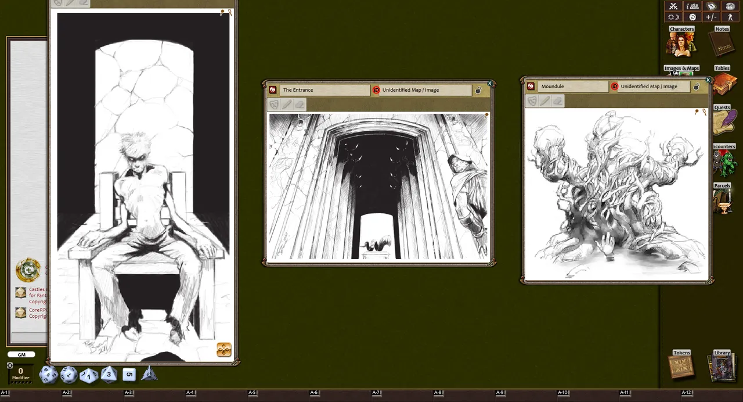Open the modifiers plus-minus icon
Image resolution: width=743 pixels, height=402 pixels.
711,17
